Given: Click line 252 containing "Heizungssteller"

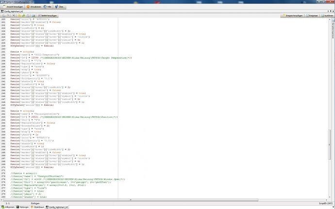Looking at the screenshot, I should coord(35,114).
